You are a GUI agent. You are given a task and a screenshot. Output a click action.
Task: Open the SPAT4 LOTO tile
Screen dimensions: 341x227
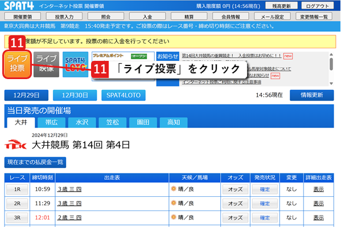click(x=75, y=64)
